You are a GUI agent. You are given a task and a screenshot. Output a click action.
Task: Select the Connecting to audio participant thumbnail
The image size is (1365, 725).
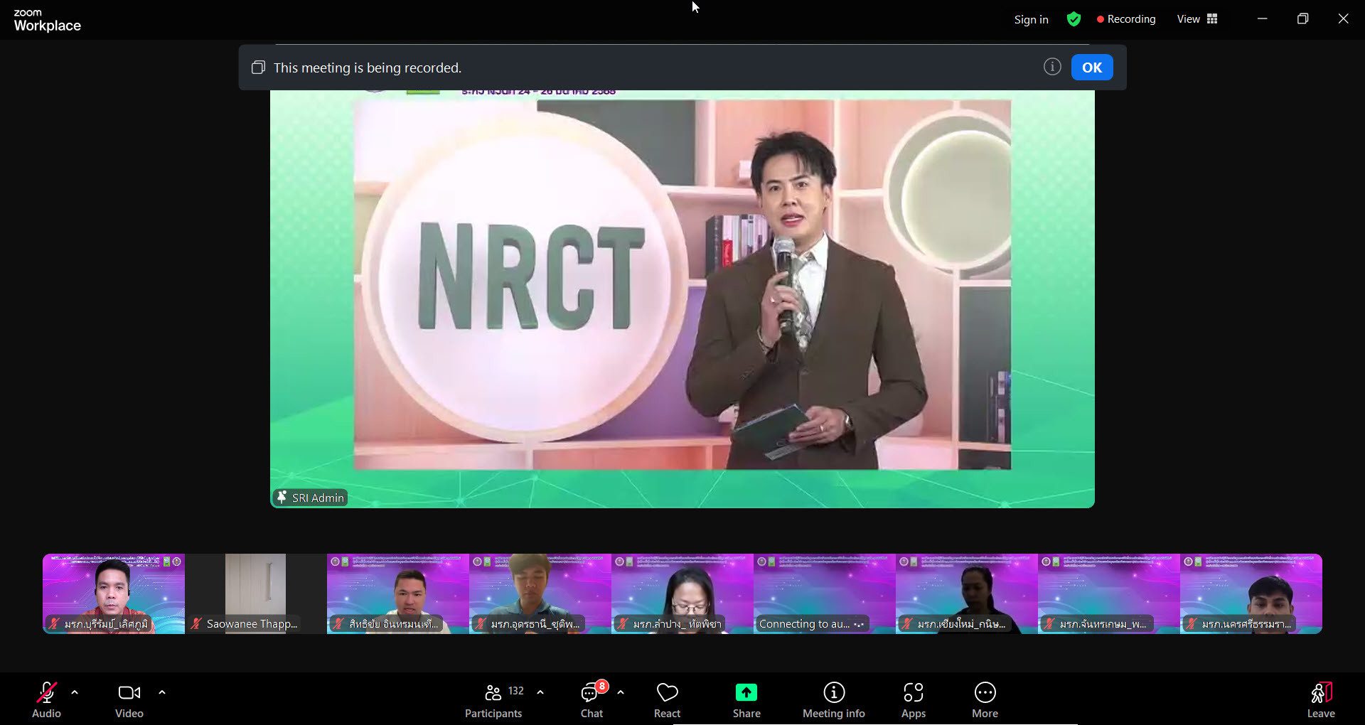coord(825,594)
